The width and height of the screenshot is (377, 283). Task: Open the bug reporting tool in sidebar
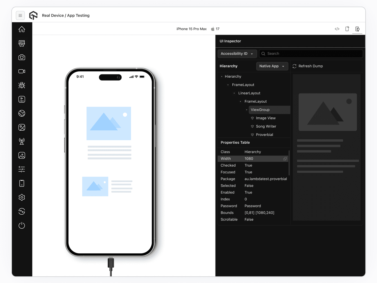pyautogui.click(x=21, y=85)
